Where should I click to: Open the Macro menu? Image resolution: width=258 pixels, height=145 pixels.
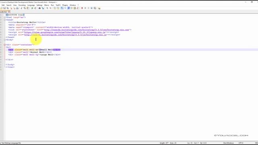point(47,5)
